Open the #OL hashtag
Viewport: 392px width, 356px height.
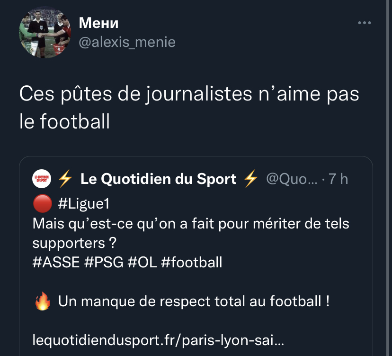(142, 262)
